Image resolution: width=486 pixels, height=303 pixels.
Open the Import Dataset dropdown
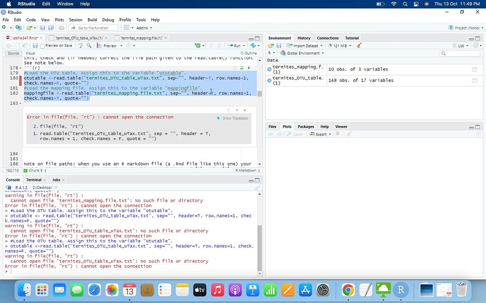coord(306,45)
